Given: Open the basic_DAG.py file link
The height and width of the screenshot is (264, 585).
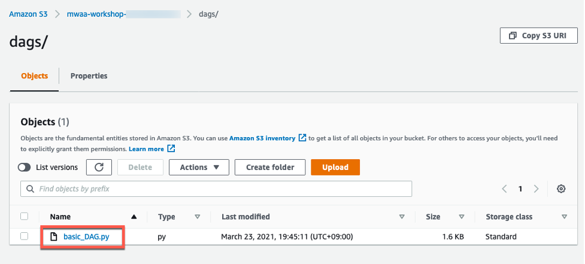Looking at the screenshot, I should coord(87,236).
